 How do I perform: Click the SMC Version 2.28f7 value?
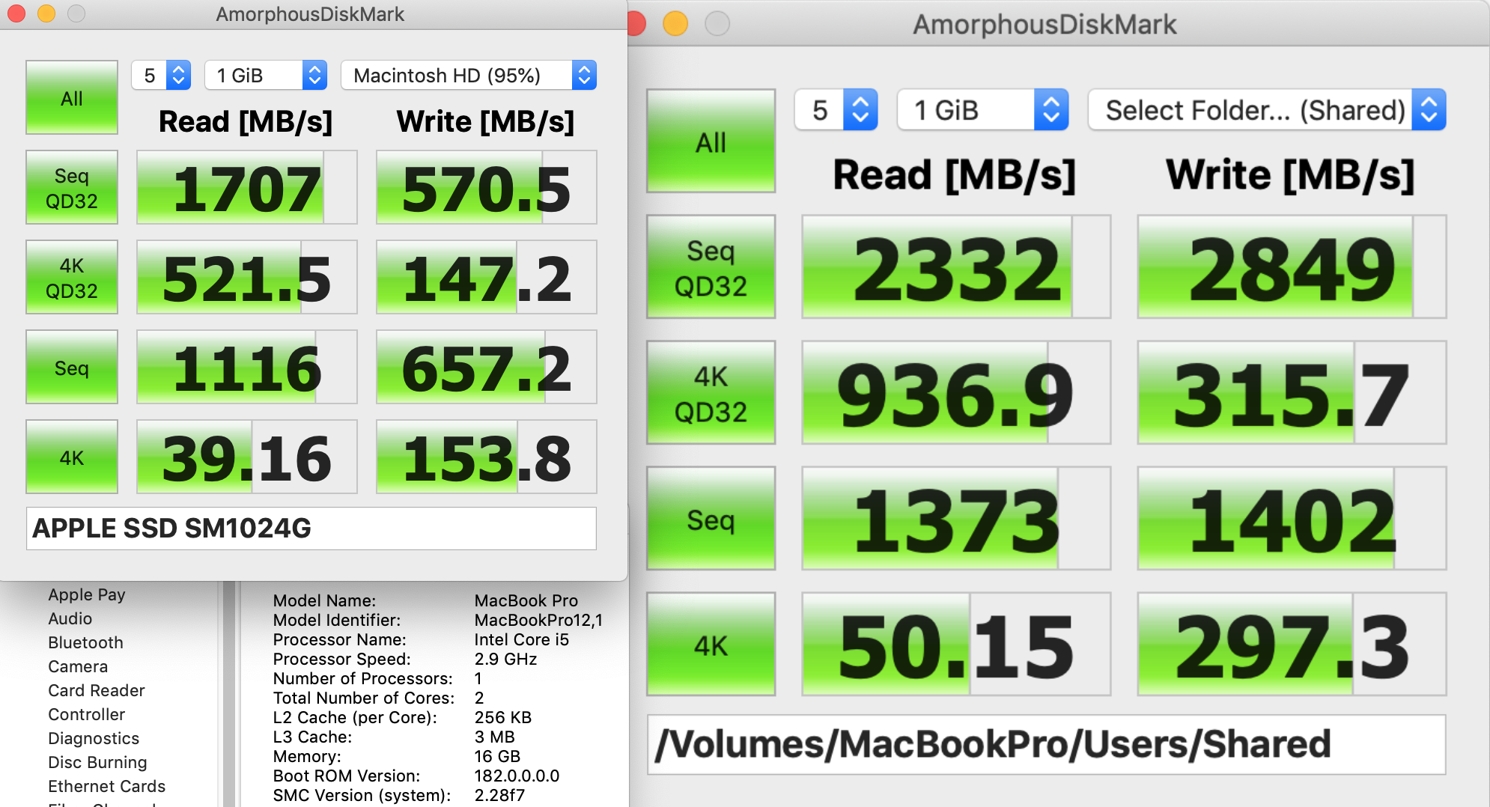click(x=500, y=795)
